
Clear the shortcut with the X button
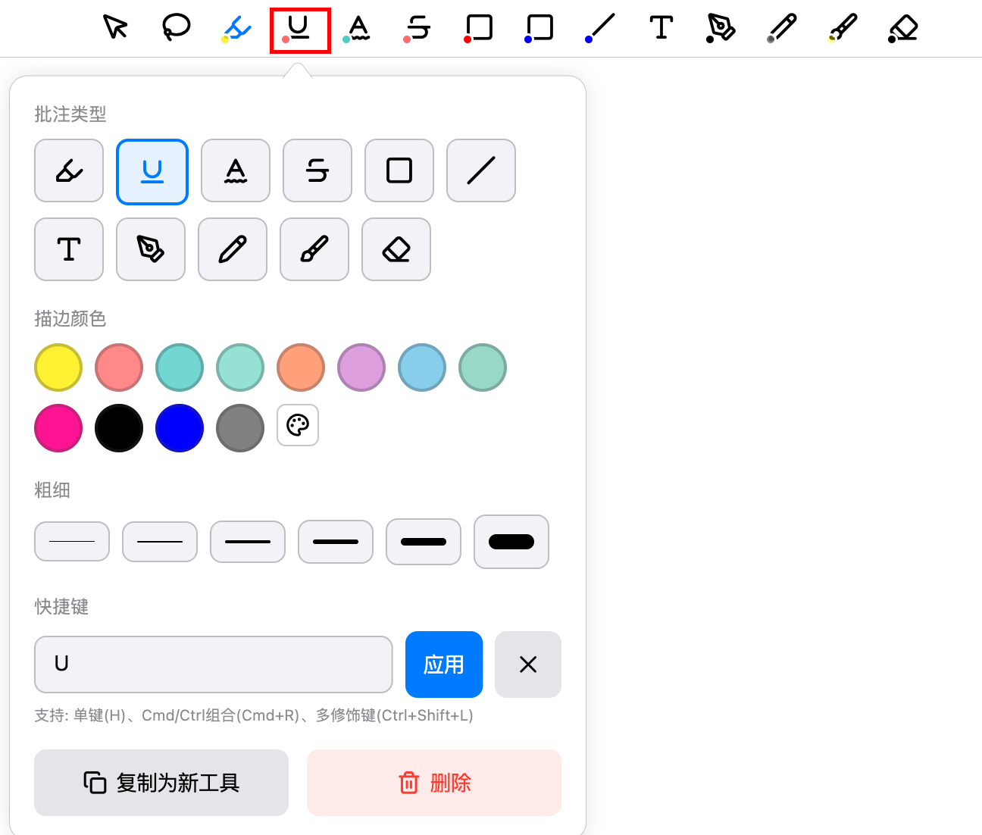[528, 665]
